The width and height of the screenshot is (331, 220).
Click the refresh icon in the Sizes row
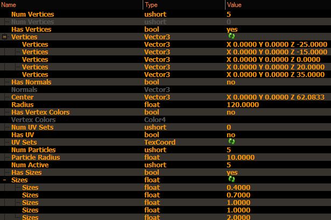(x=231, y=179)
